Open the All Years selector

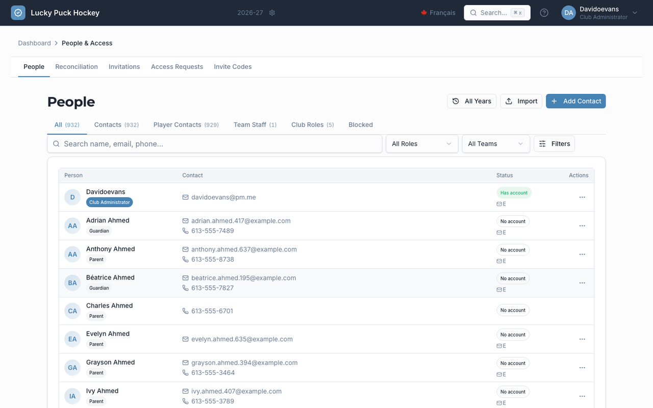pos(472,101)
